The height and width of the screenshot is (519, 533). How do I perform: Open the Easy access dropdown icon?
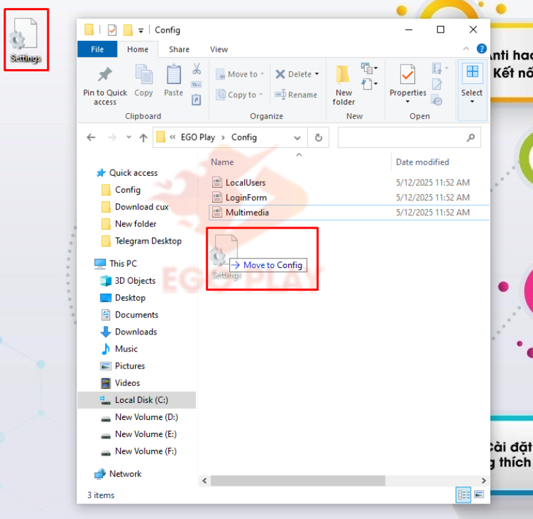point(369,83)
